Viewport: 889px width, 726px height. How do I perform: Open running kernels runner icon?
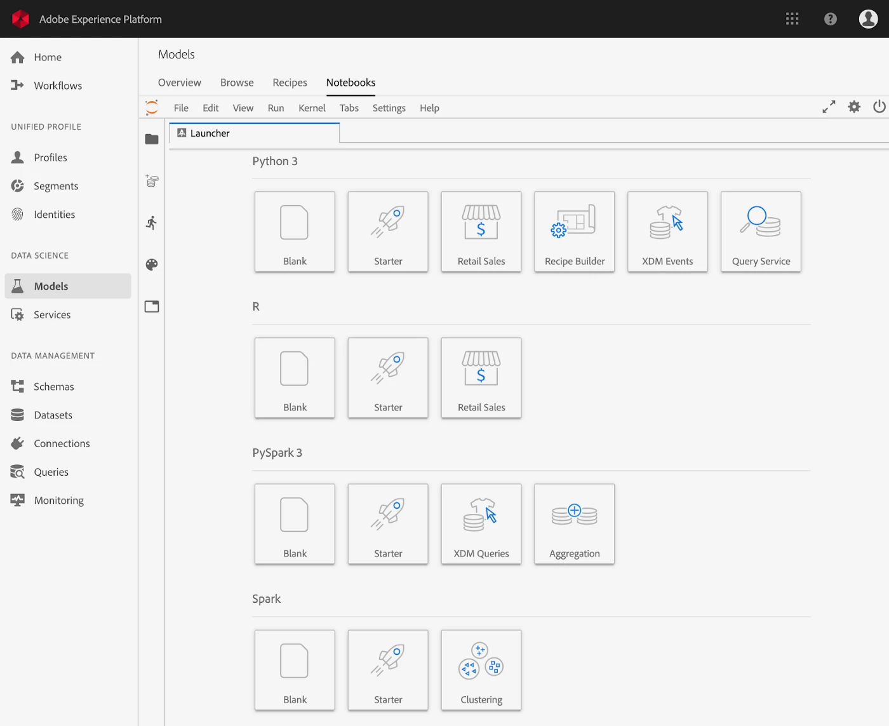[152, 223]
